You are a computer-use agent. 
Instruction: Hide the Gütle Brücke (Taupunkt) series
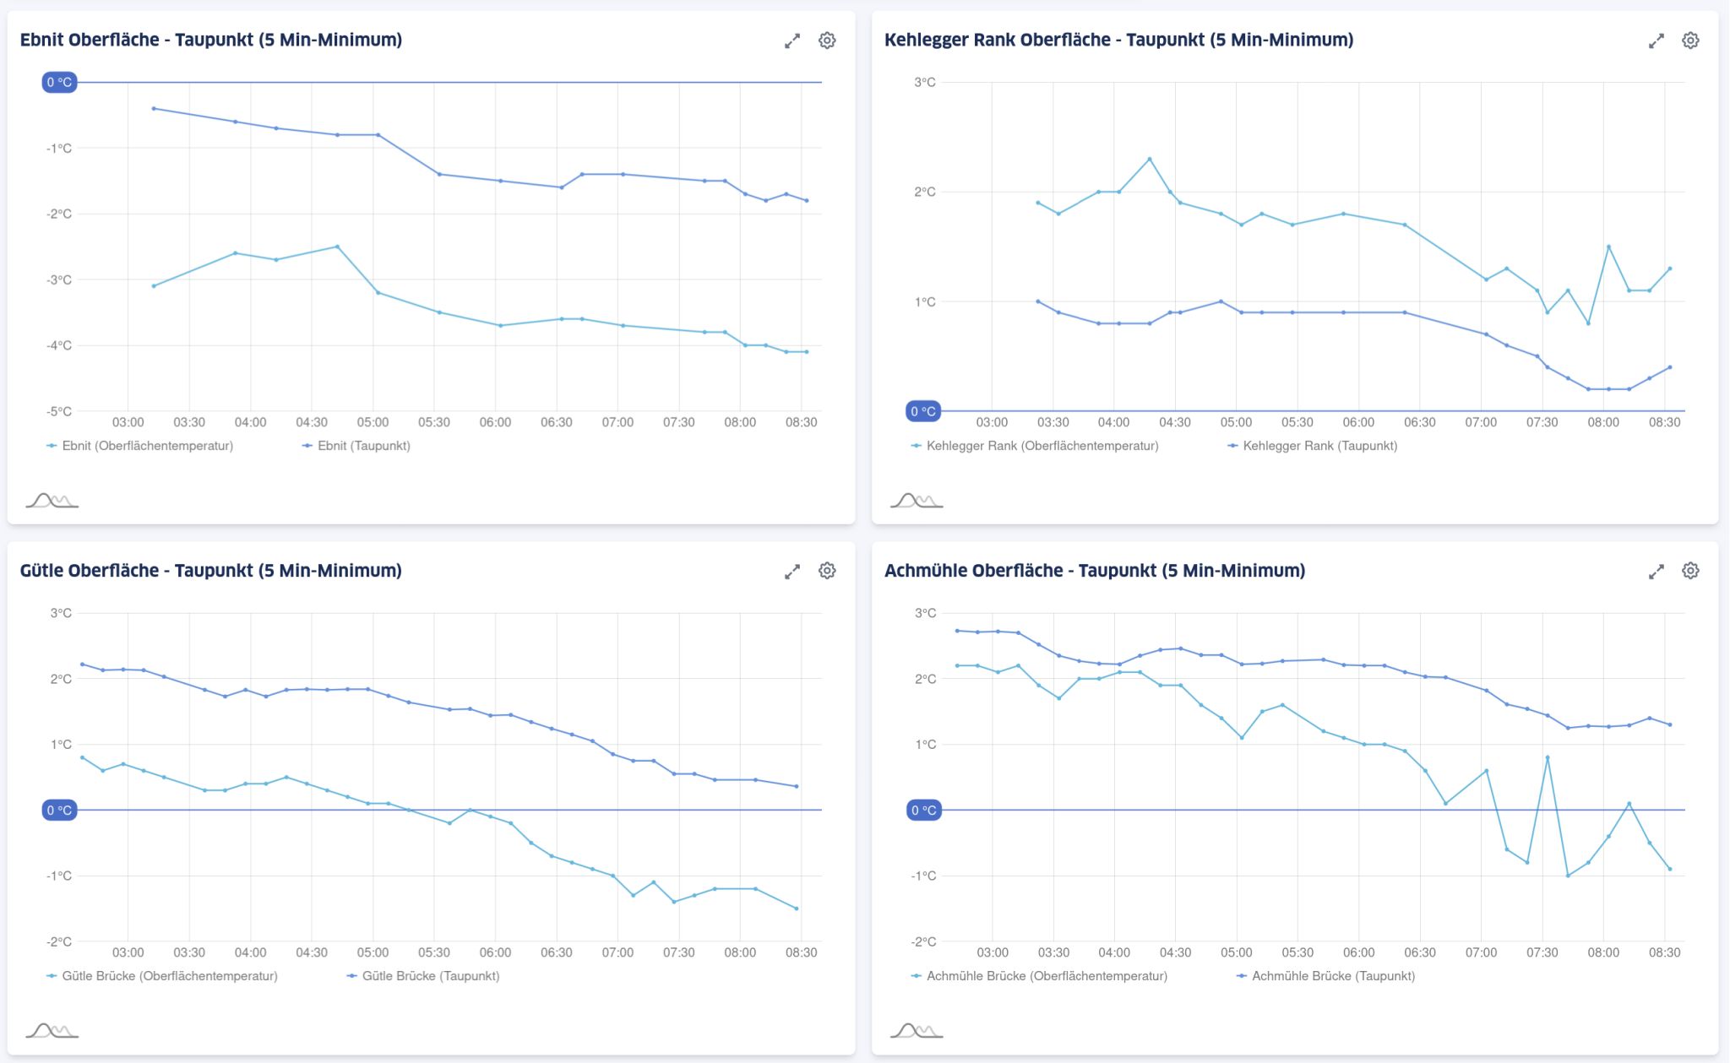[432, 976]
